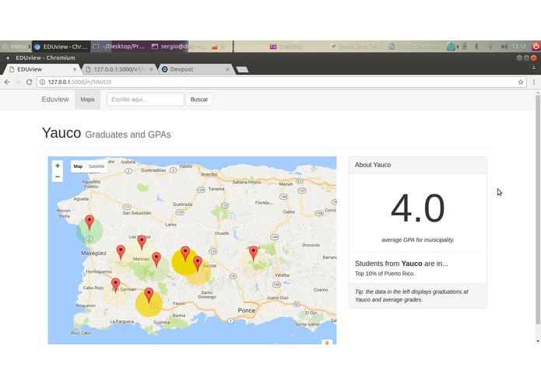541x384 pixels.
Task: Switch map to Satellite view
Action: pos(97,166)
